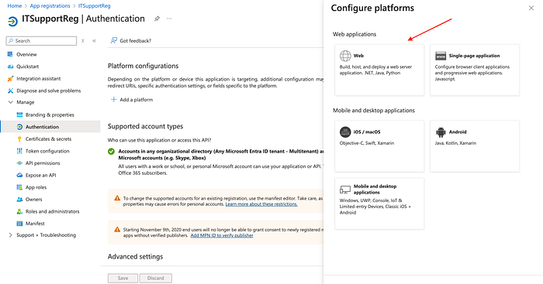Open Token configuration in sidebar

(x=47, y=151)
